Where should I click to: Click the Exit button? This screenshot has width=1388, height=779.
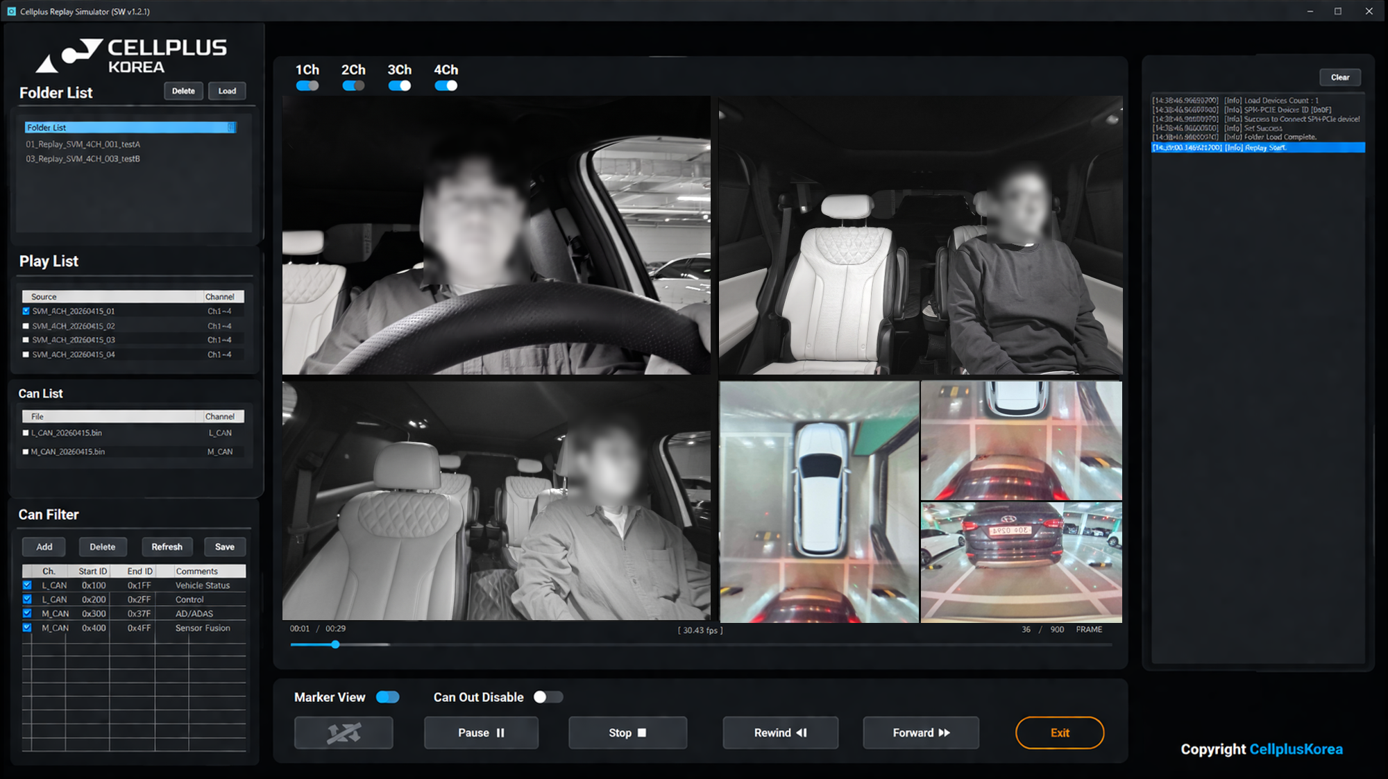click(x=1059, y=733)
